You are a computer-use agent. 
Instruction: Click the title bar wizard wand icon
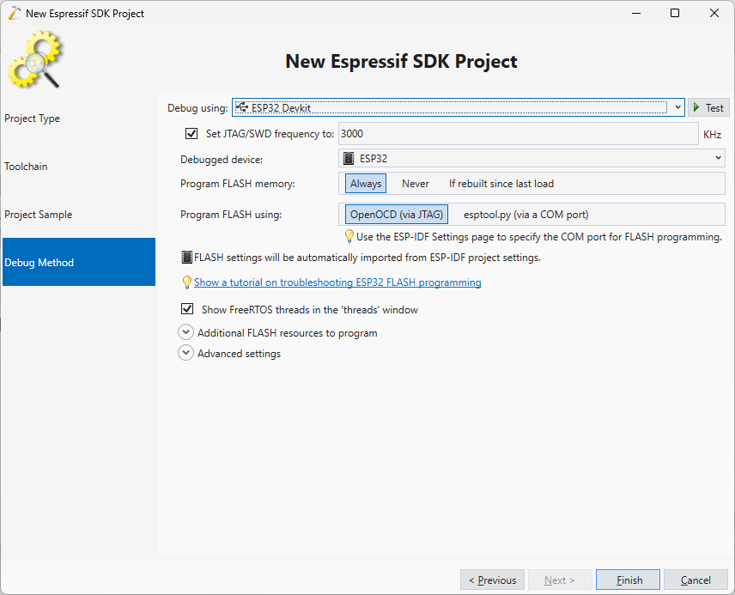coord(14,13)
